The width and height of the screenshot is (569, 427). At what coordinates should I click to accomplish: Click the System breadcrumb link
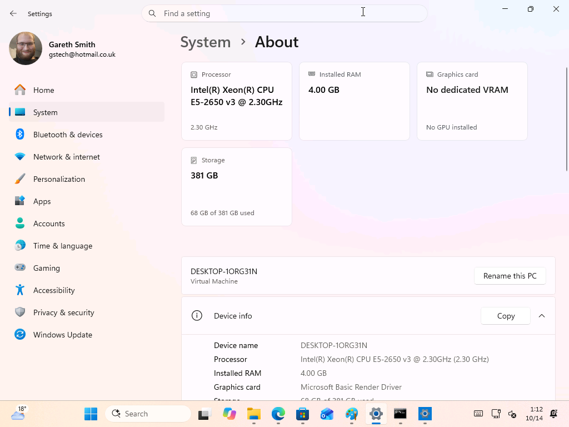[206, 42]
